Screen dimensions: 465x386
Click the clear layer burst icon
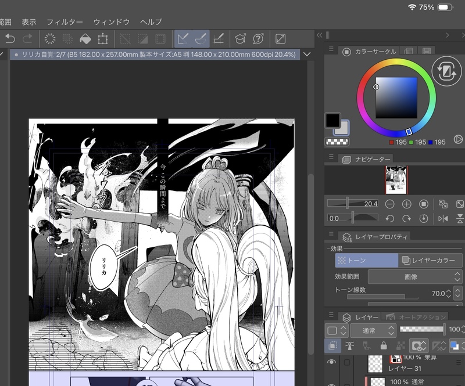pyautogui.click(x=50, y=39)
